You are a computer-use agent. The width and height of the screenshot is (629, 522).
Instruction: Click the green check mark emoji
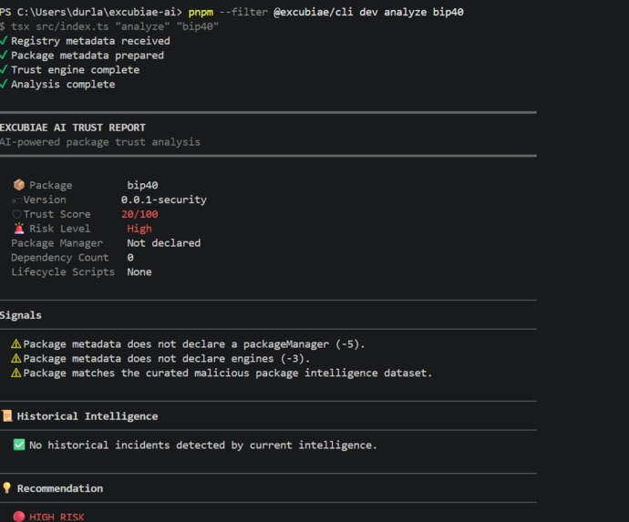coord(19,445)
